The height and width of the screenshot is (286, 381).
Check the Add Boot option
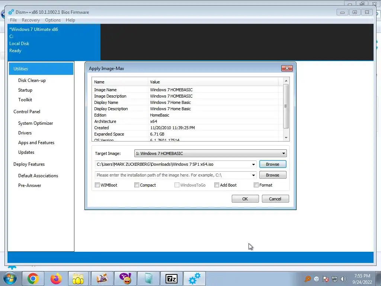[217, 185]
